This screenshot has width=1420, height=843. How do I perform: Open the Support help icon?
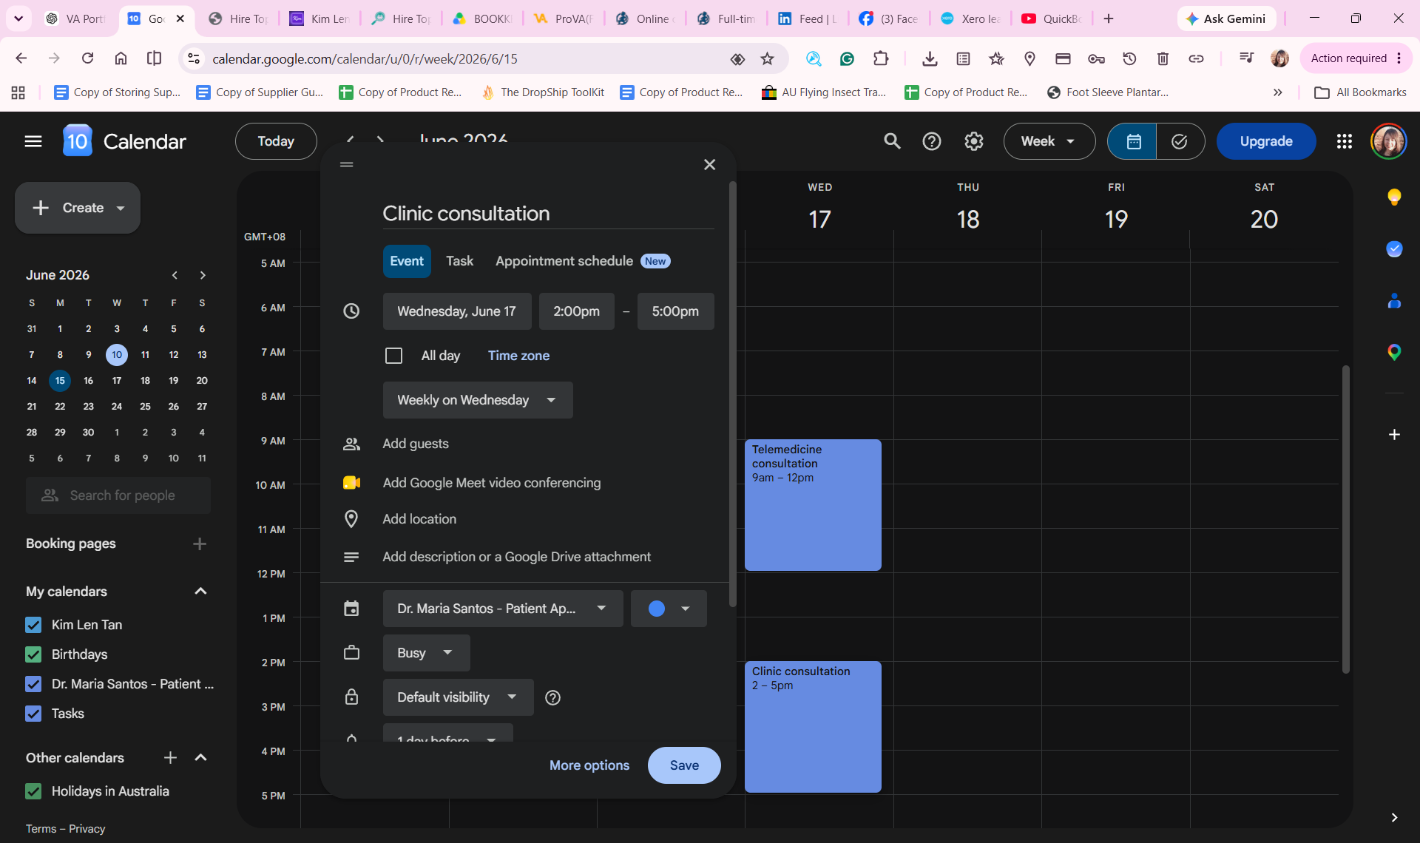932,141
